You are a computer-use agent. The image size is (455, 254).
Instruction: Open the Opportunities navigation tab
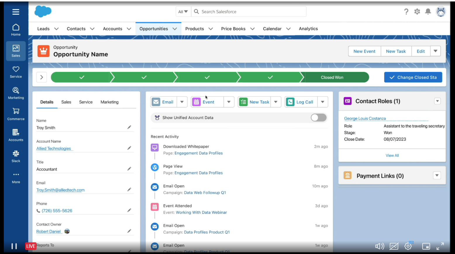(x=154, y=29)
